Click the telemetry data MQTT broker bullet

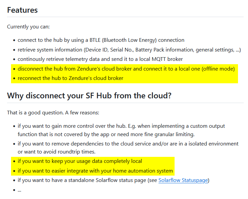click(x=100, y=59)
